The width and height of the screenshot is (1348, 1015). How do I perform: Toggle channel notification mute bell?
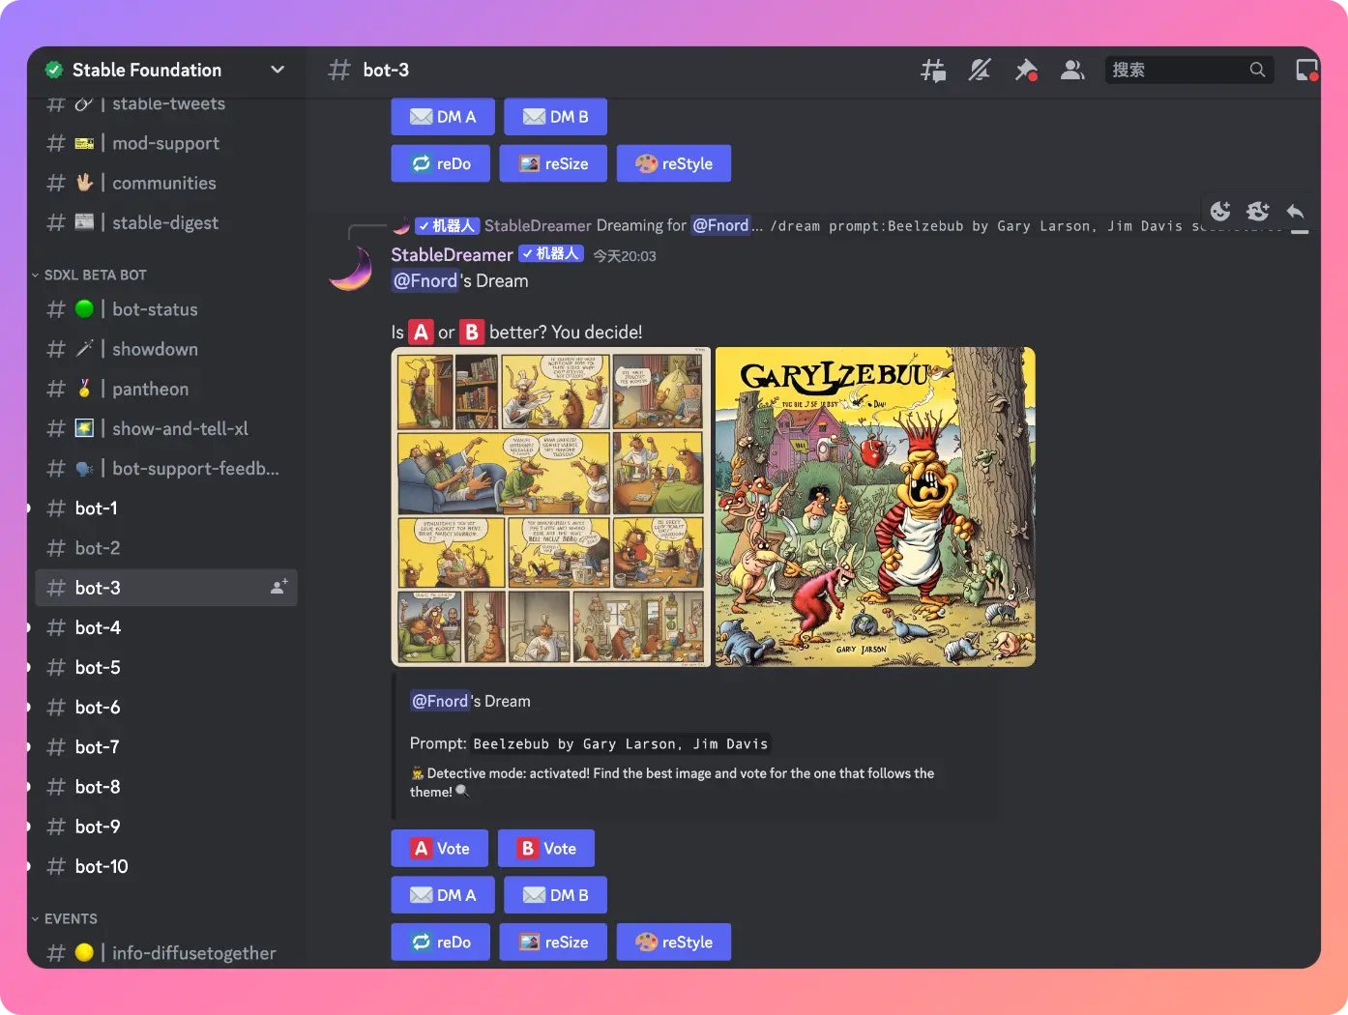coord(980,70)
